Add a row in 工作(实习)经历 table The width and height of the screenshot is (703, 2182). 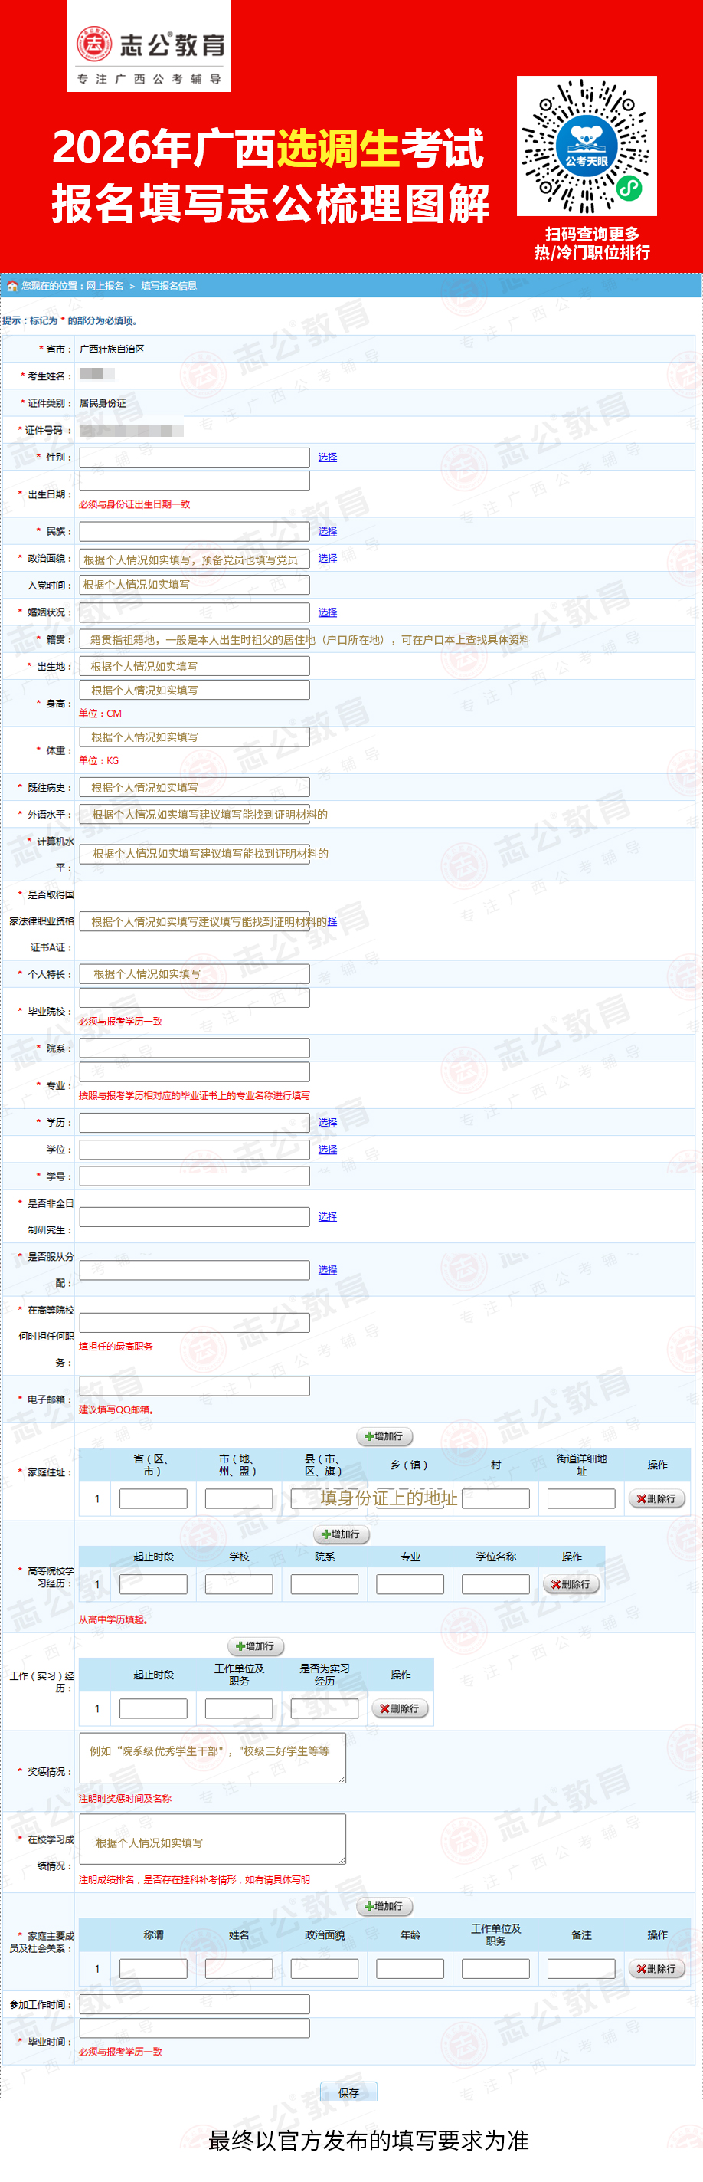(257, 1647)
